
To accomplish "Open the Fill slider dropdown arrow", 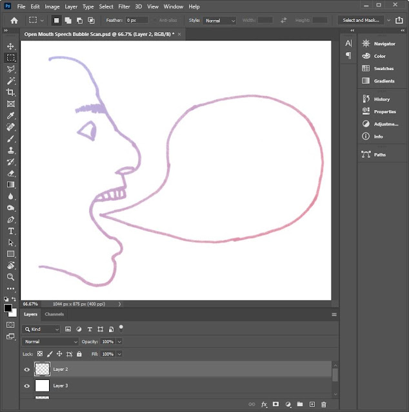I will pyautogui.click(x=119, y=354).
